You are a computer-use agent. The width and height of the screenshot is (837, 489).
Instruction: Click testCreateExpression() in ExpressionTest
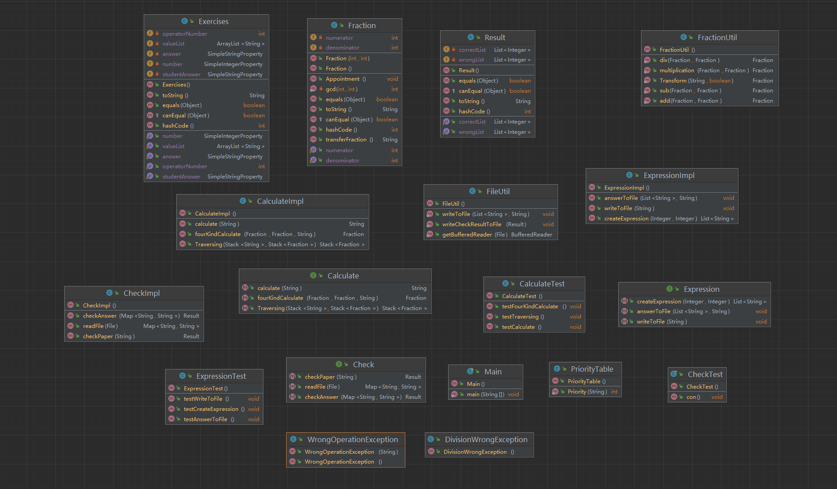click(x=214, y=409)
